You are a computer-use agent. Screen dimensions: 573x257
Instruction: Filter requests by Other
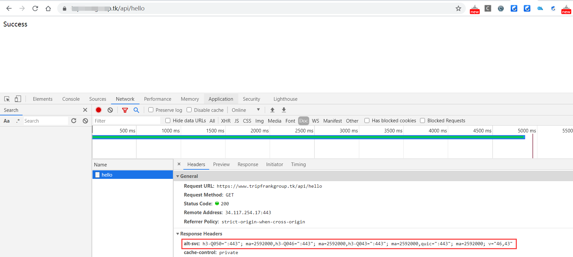pyautogui.click(x=352, y=121)
